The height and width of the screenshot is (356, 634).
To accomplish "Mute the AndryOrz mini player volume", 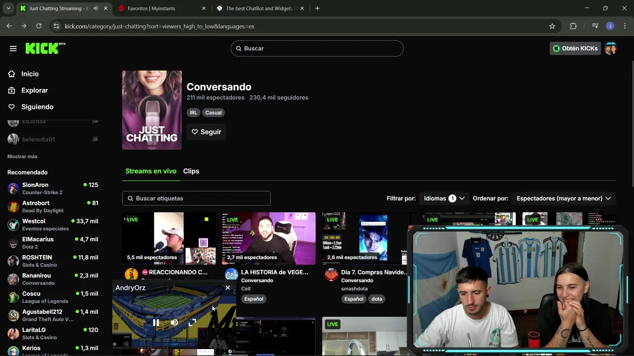I will tap(174, 322).
